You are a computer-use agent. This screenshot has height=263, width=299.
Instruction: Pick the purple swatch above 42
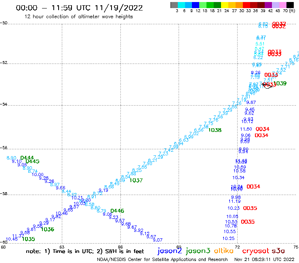268,5
